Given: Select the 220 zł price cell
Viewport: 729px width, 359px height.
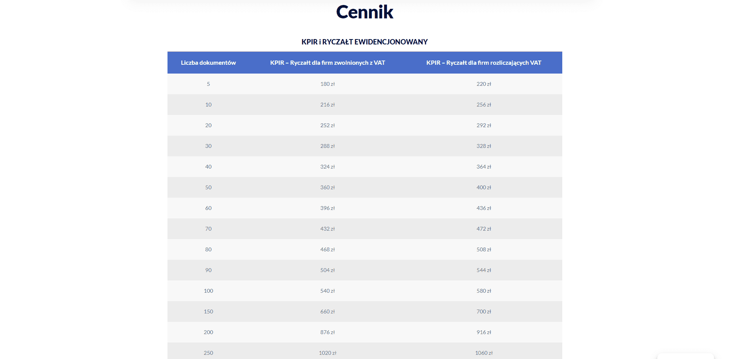Looking at the screenshot, I should tap(484, 84).
